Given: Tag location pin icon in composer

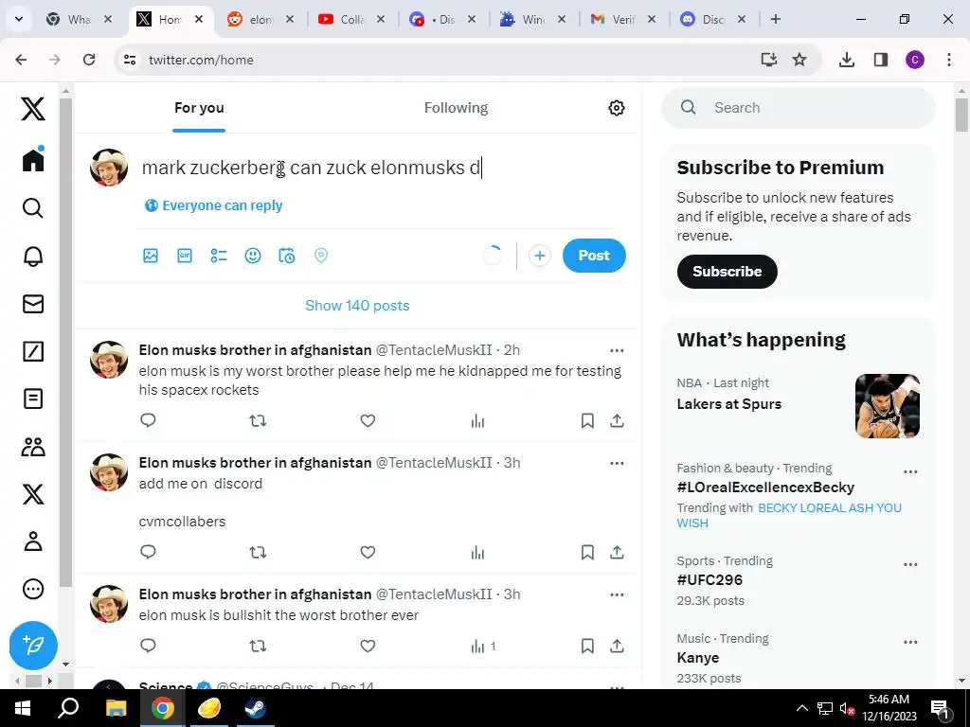Looking at the screenshot, I should [320, 256].
